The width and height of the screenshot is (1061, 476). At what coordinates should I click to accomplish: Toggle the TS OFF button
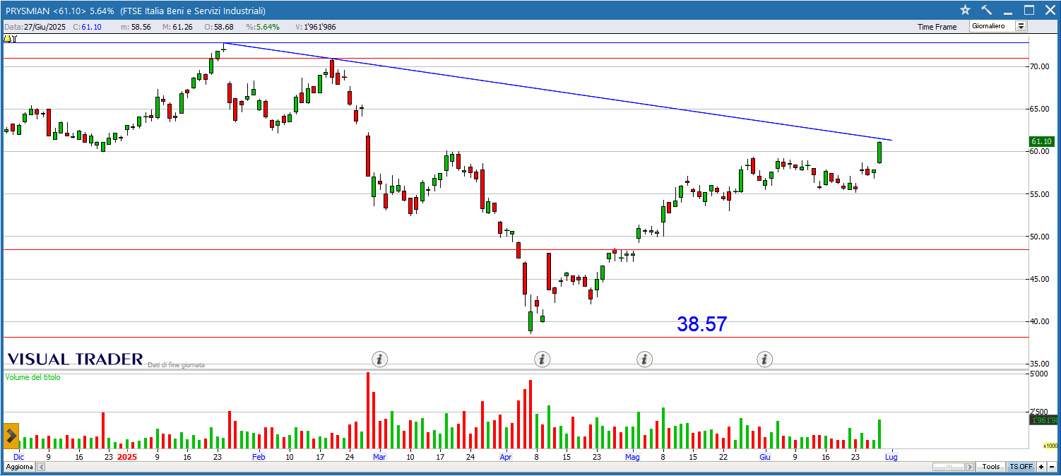[x=1021, y=467]
